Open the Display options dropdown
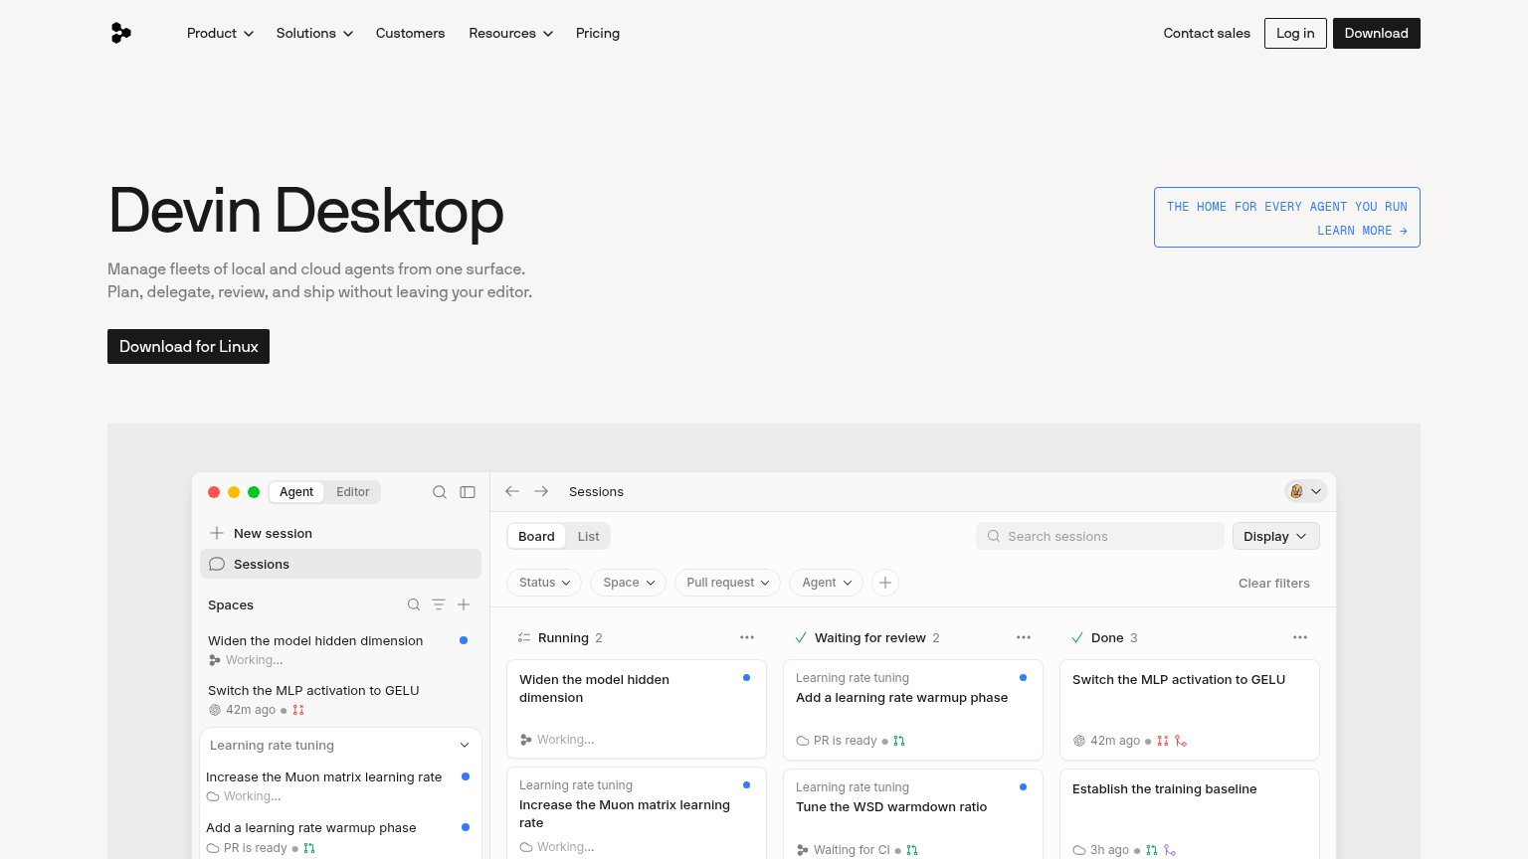1528x859 pixels. (x=1276, y=536)
